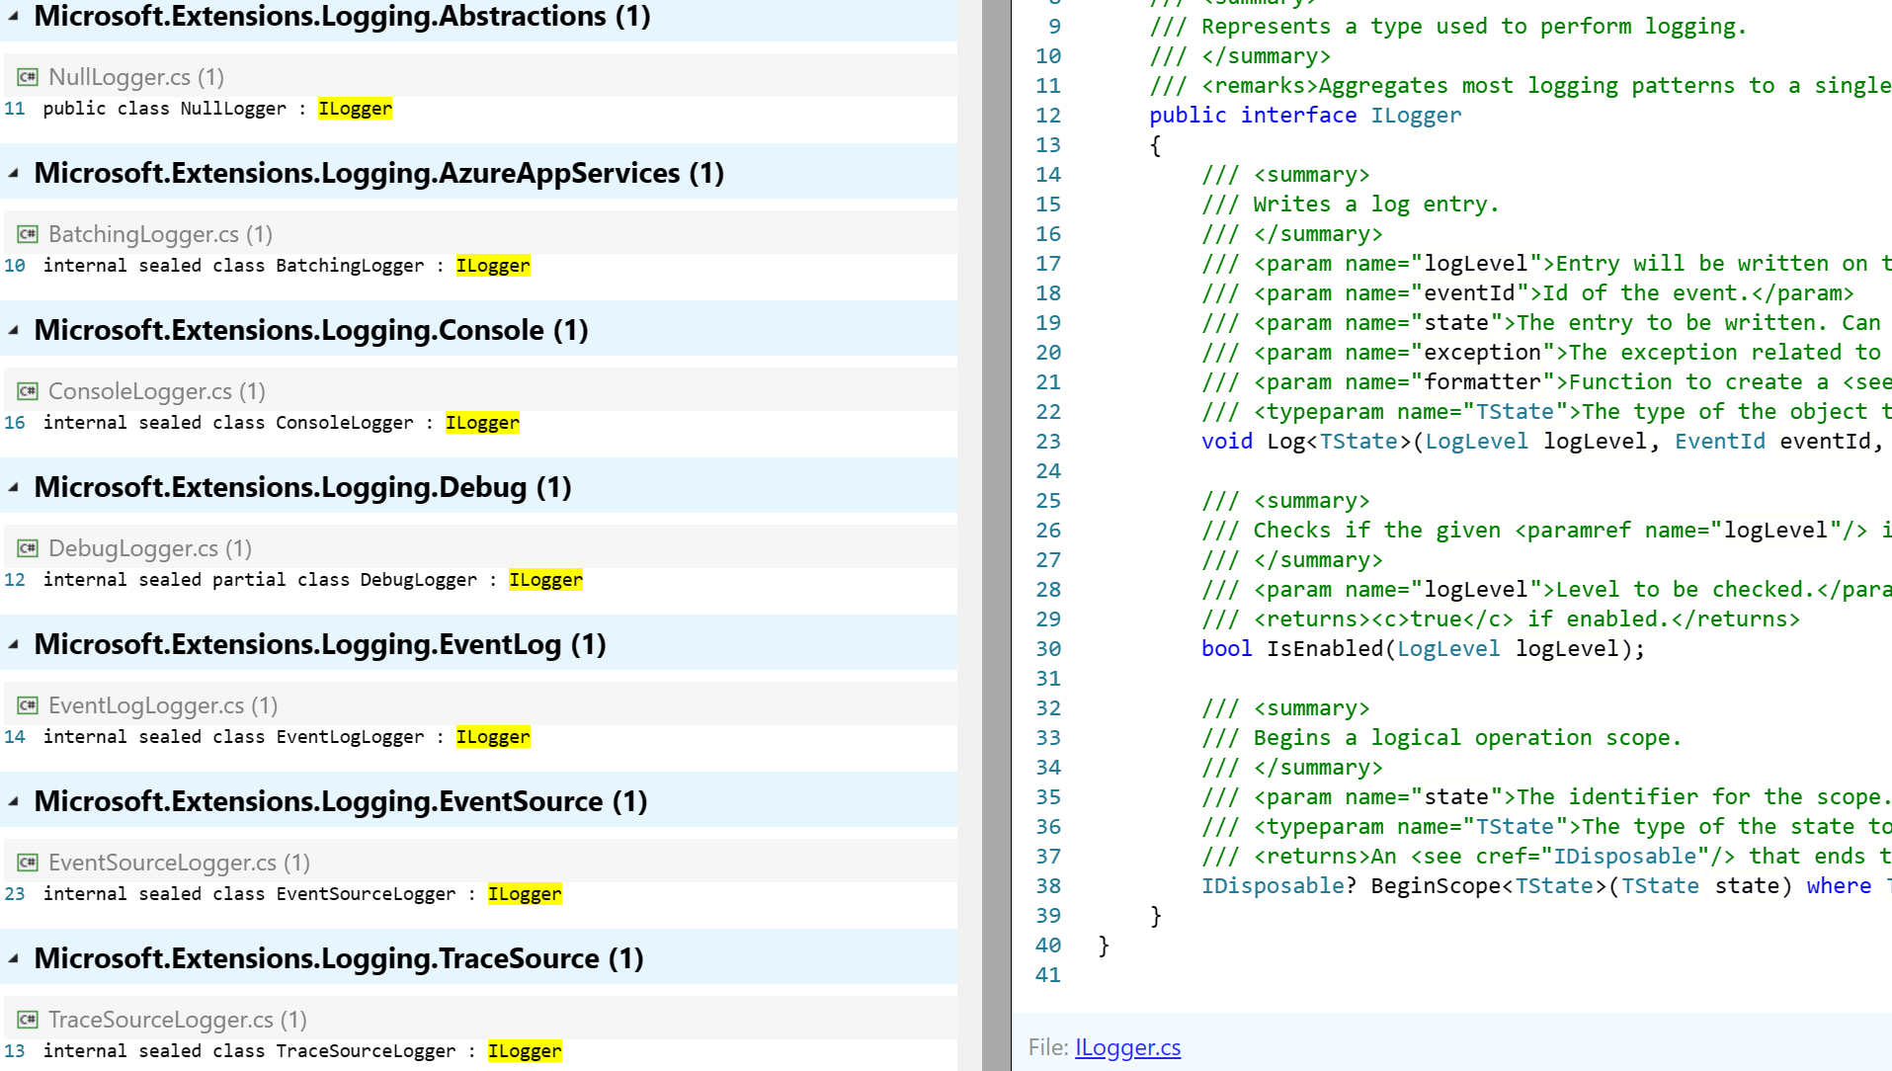Click highlighted ILogger in BatchingLogger declaration
1892x1071 pixels.
point(493,266)
